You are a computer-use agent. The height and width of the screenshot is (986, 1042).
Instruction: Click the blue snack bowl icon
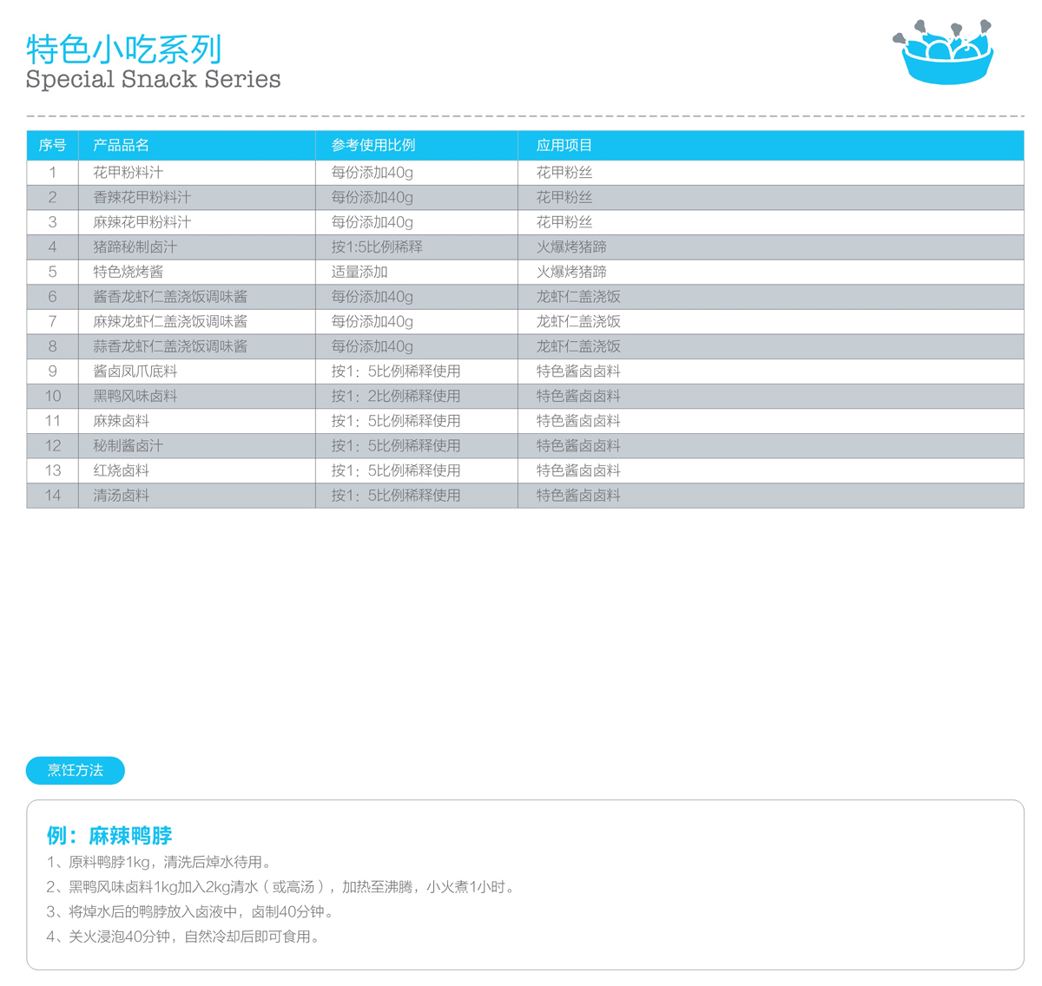click(944, 54)
